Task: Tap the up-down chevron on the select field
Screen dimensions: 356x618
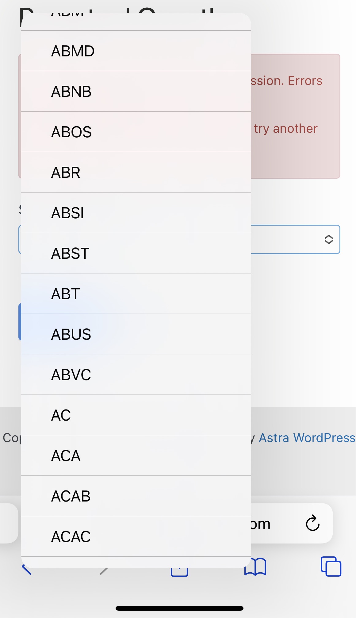Action: (x=328, y=239)
